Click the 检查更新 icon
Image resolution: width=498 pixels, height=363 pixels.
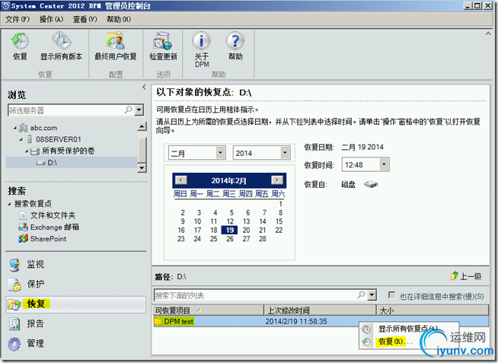coord(163,40)
